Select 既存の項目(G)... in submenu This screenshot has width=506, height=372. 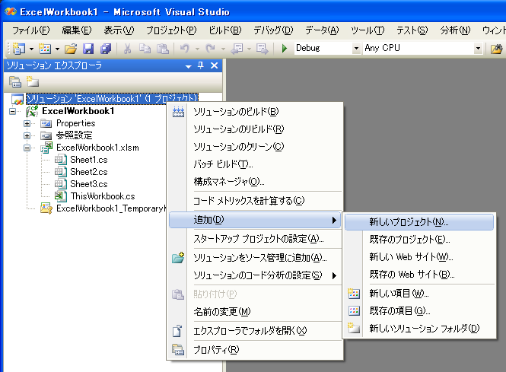pyautogui.click(x=419, y=310)
